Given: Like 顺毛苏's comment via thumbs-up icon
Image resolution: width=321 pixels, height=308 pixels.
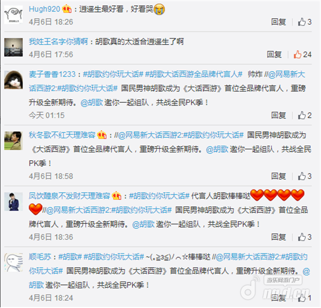Looking at the screenshot, I should click(302, 298).
